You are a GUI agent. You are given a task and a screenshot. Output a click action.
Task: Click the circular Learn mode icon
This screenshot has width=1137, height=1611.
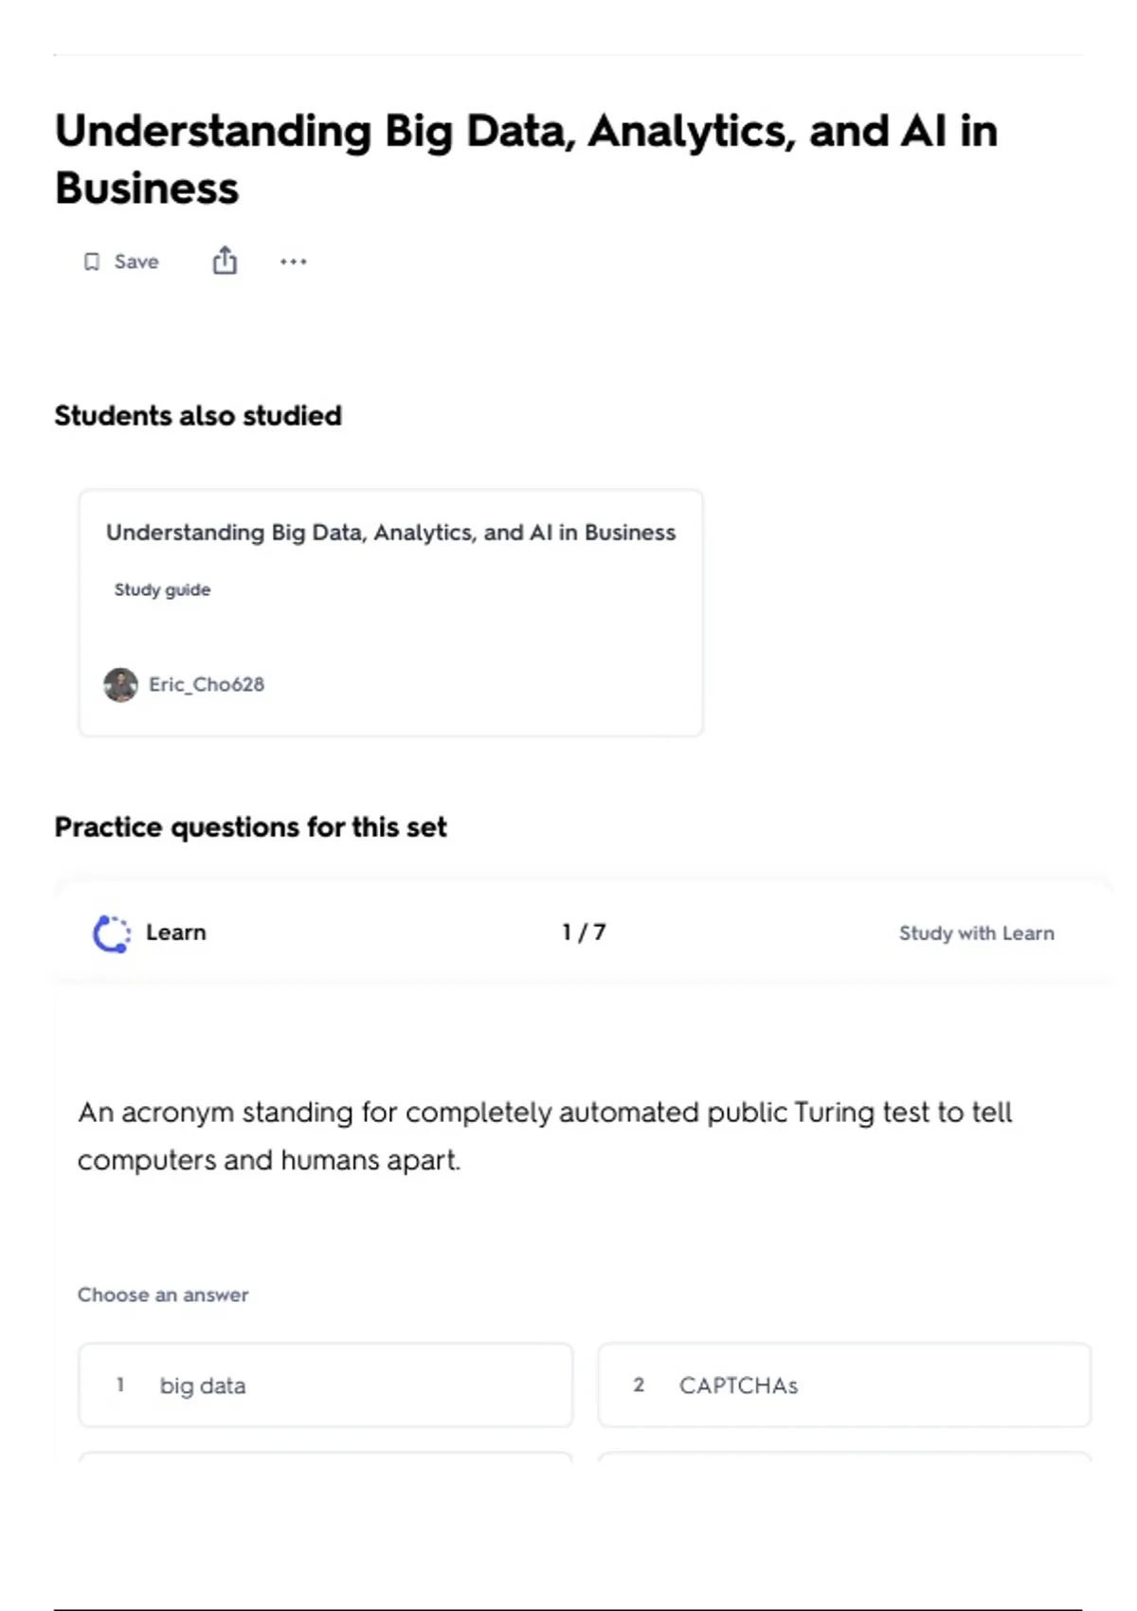coord(112,933)
